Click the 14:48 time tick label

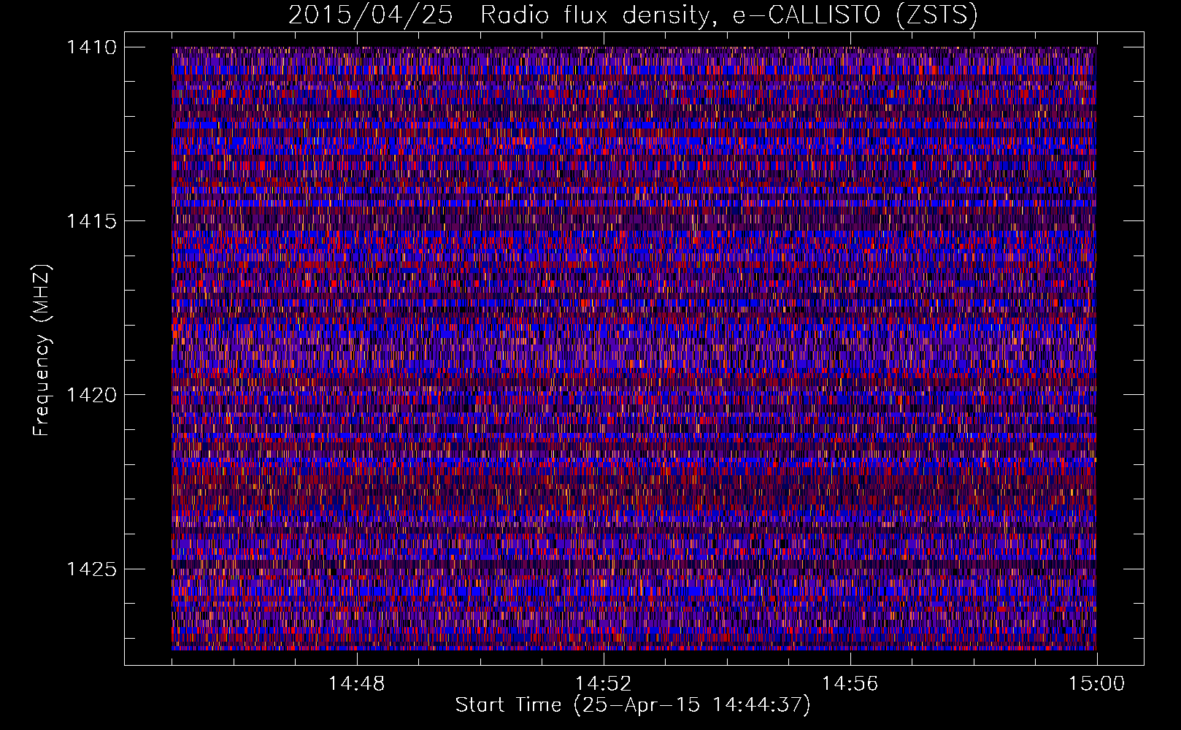pyautogui.click(x=356, y=684)
